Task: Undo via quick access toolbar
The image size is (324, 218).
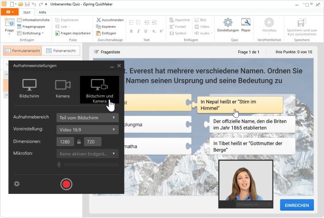Action: click(x=34, y=4)
